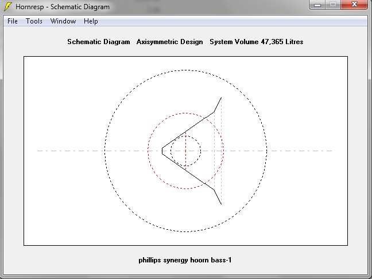Click the Hornresp lightning bolt icon
The image size is (372, 279).
tap(7, 6)
